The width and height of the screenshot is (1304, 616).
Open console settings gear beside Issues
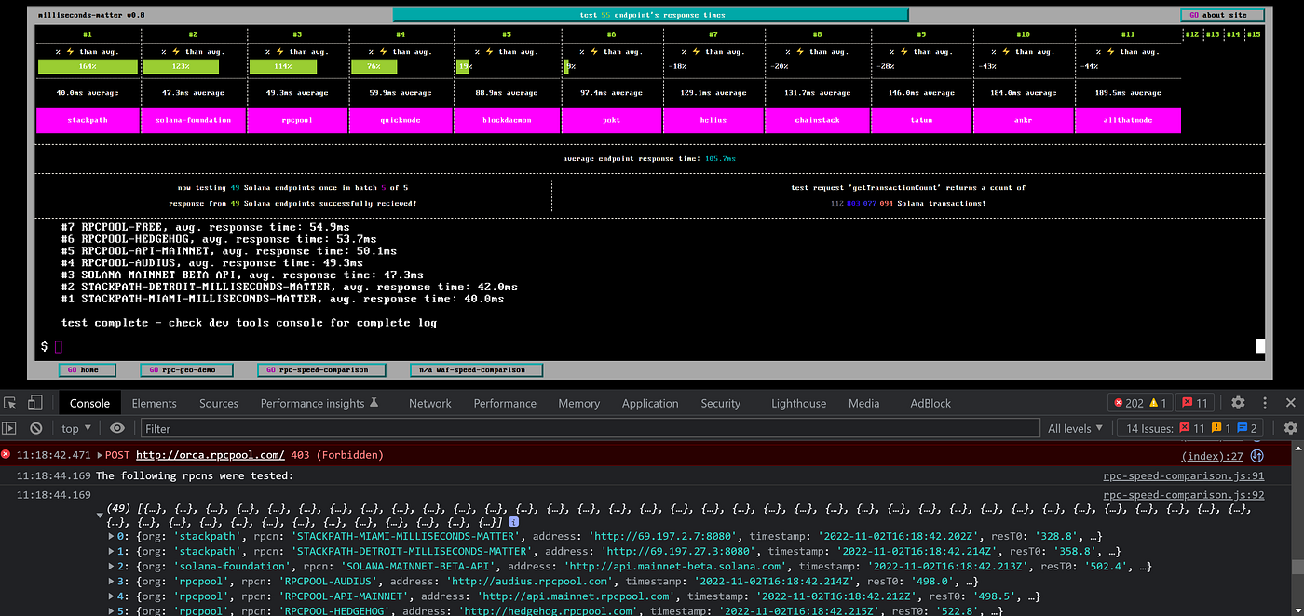click(x=1290, y=428)
